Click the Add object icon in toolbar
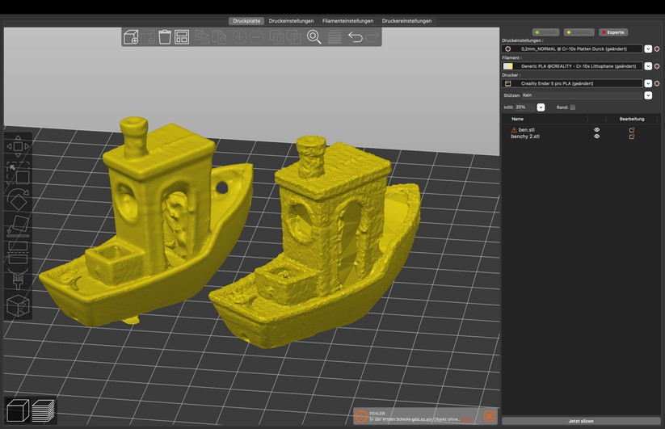 pyautogui.click(x=131, y=37)
